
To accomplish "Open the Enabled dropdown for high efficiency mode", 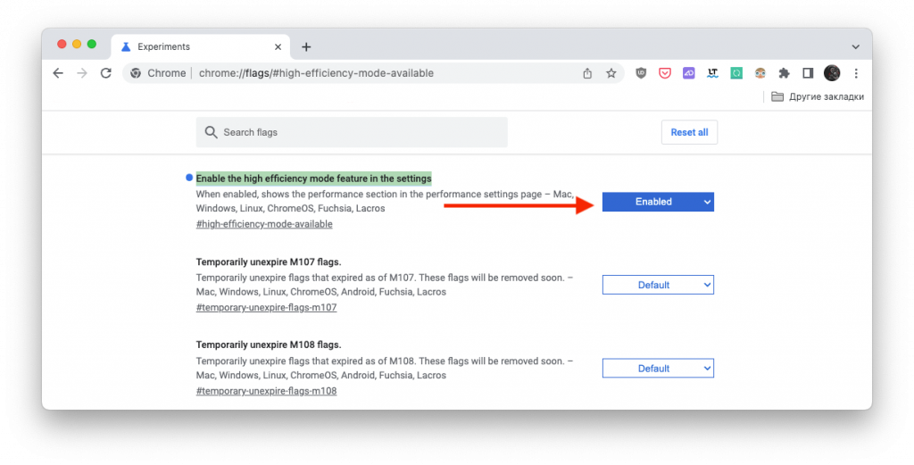I will click(x=658, y=202).
